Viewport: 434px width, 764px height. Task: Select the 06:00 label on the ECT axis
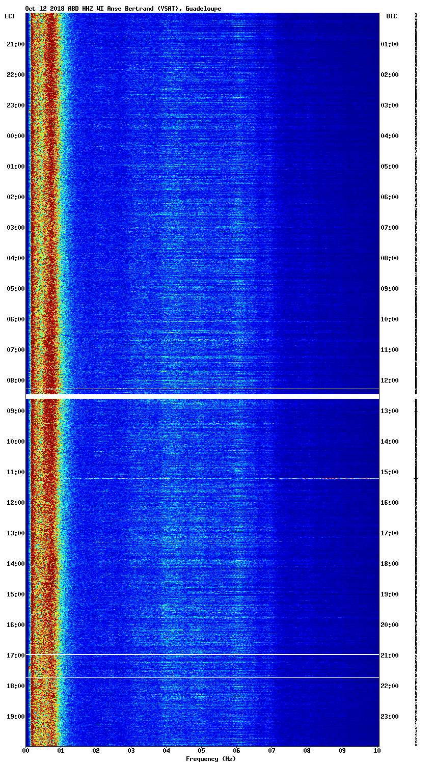(15, 319)
